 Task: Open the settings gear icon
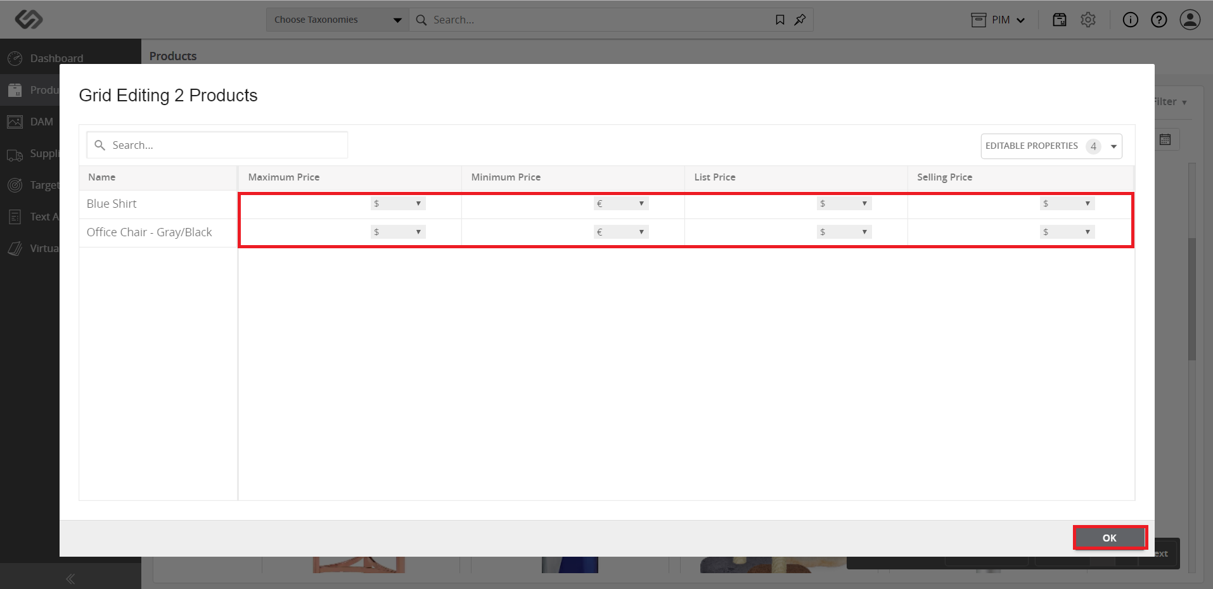1088,20
